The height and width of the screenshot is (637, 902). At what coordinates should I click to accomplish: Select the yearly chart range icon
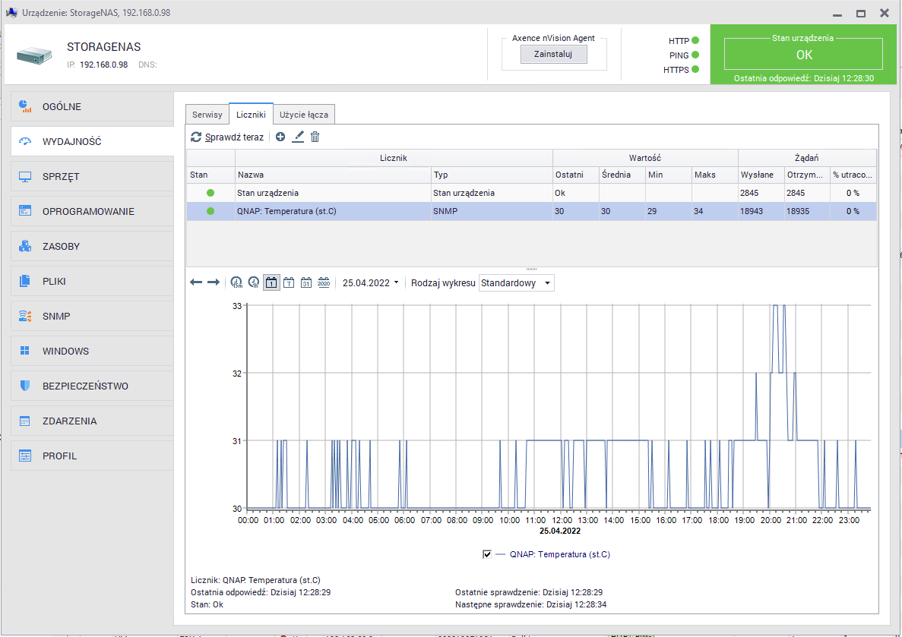pyautogui.click(x=324, y=282)
